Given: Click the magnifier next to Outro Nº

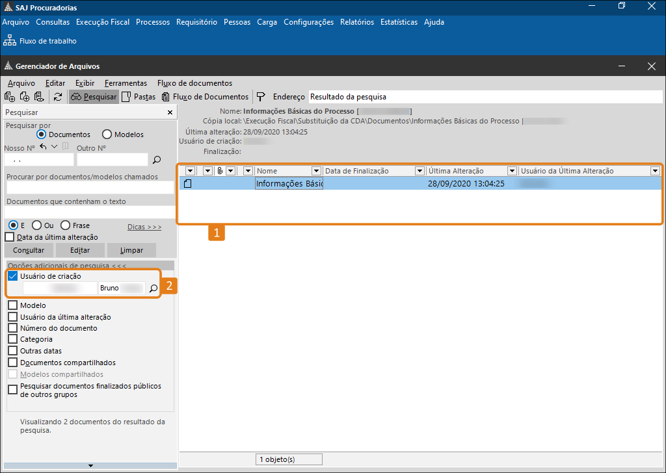Looking at the screenshot, I should point(156,159).
